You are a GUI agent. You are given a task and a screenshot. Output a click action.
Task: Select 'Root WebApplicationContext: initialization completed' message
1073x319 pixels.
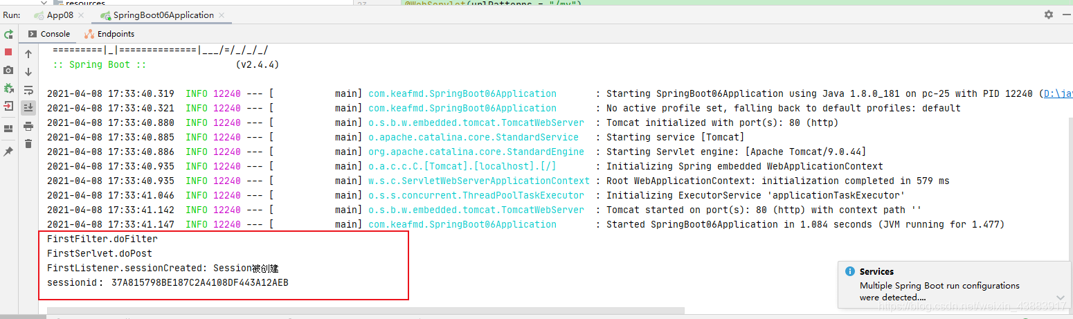(x=778, y=181)
